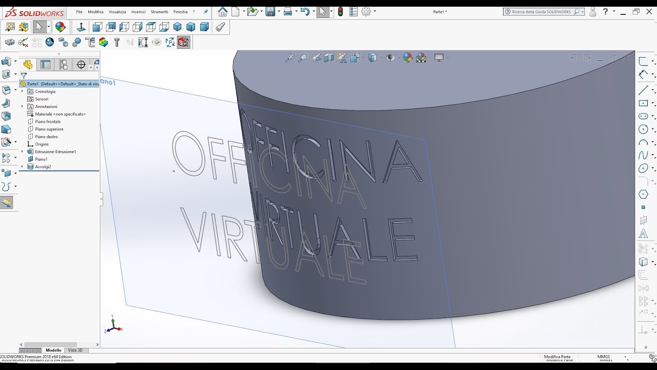This screenshot has height=370, width=657.
Task: Select the Spline sketch tool
Action: pos(643,155)
